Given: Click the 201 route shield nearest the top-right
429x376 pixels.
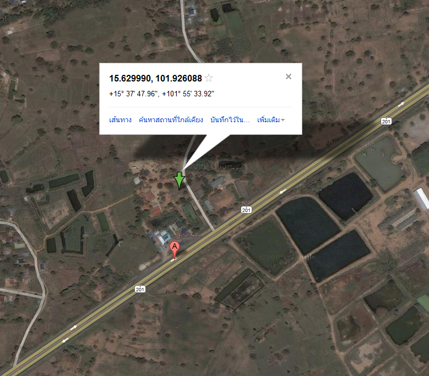Looking at the screenshot, I should [386, 121].
